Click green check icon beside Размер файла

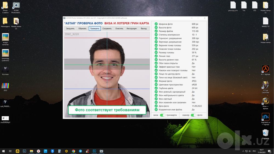(156, 31)
